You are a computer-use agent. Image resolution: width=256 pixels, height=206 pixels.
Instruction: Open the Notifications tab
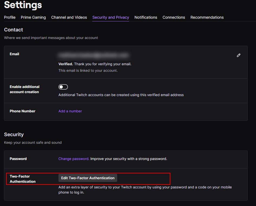point(146,17)
